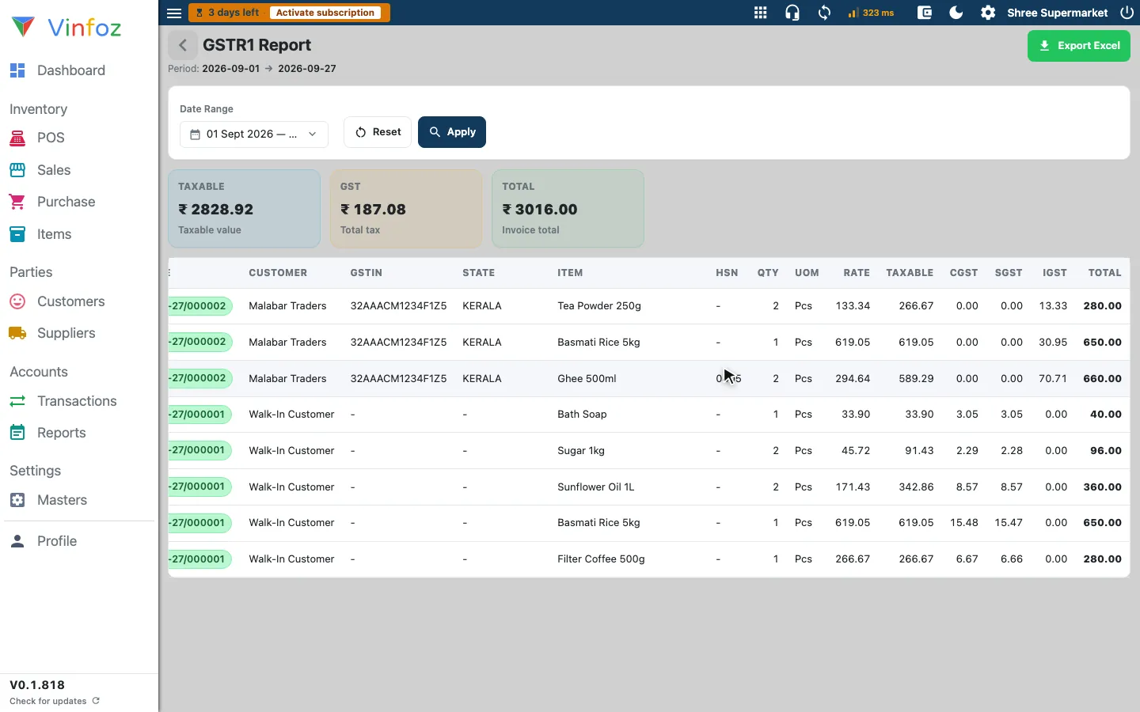Click the 3 days left trial label
The width and height of the screenshot is (1140, 712).
pyautogui.click(x=228, y=13)
